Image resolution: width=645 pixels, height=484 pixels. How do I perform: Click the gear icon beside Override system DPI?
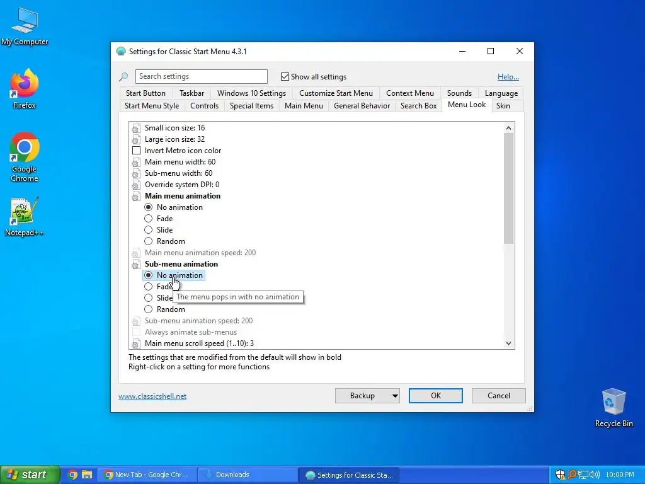(x=135, y=185)
